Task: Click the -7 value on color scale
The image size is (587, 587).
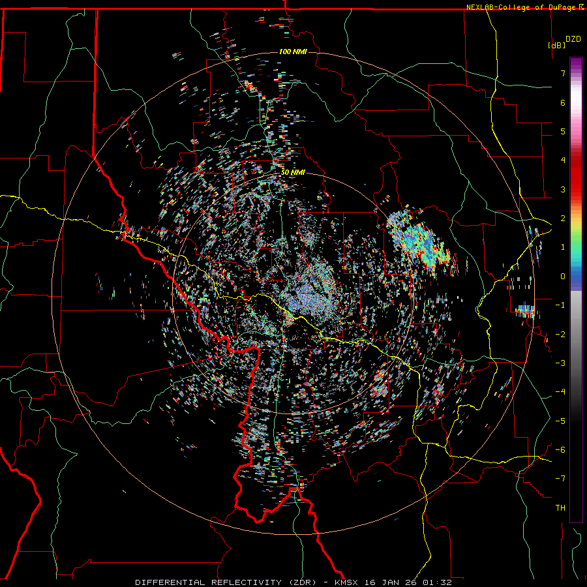Action: (560, 479)
